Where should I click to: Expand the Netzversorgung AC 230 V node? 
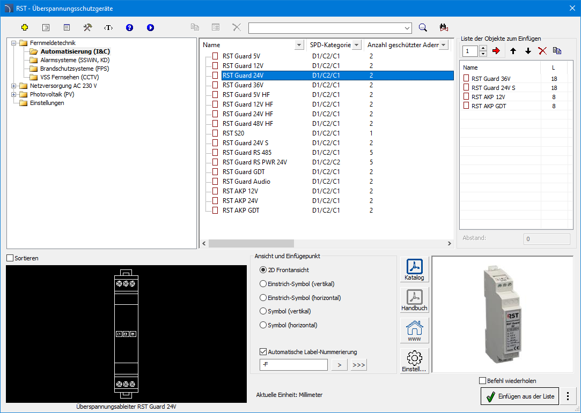(x=14, y=86)
